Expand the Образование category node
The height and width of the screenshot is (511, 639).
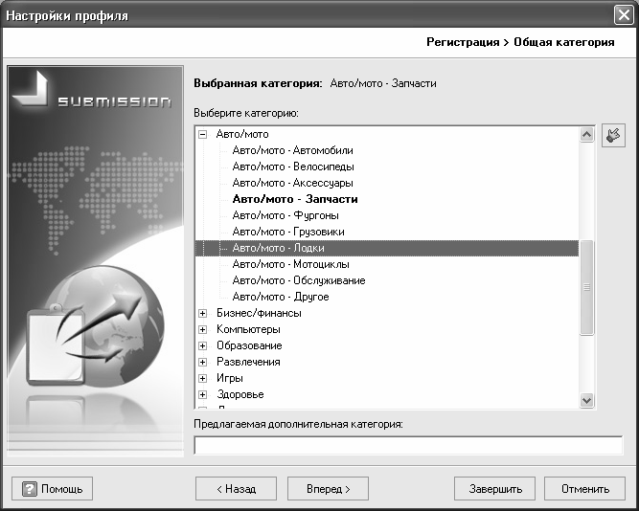tap(203, 345)
